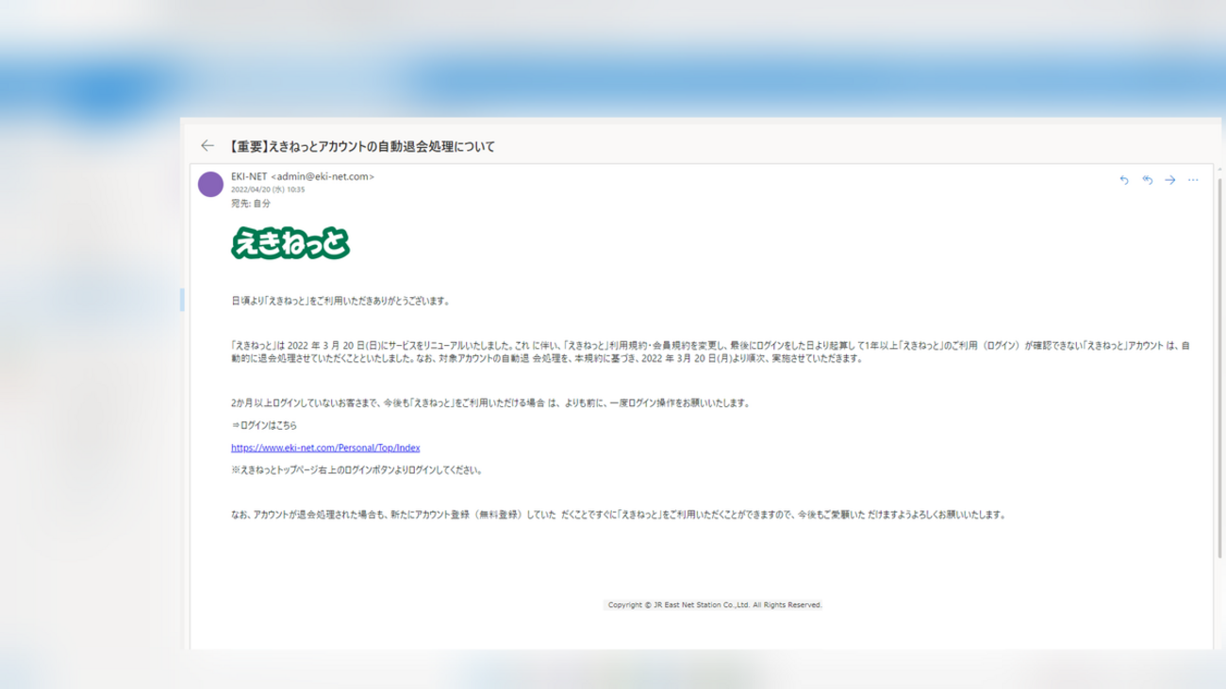Open the more actions ellipsis menu
Image resolution: width=1226 pixels, height=689 pixels.
[1193, 180]
